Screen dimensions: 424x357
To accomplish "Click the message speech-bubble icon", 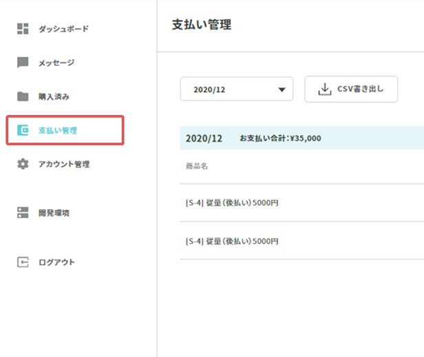I will click(23, 63).
